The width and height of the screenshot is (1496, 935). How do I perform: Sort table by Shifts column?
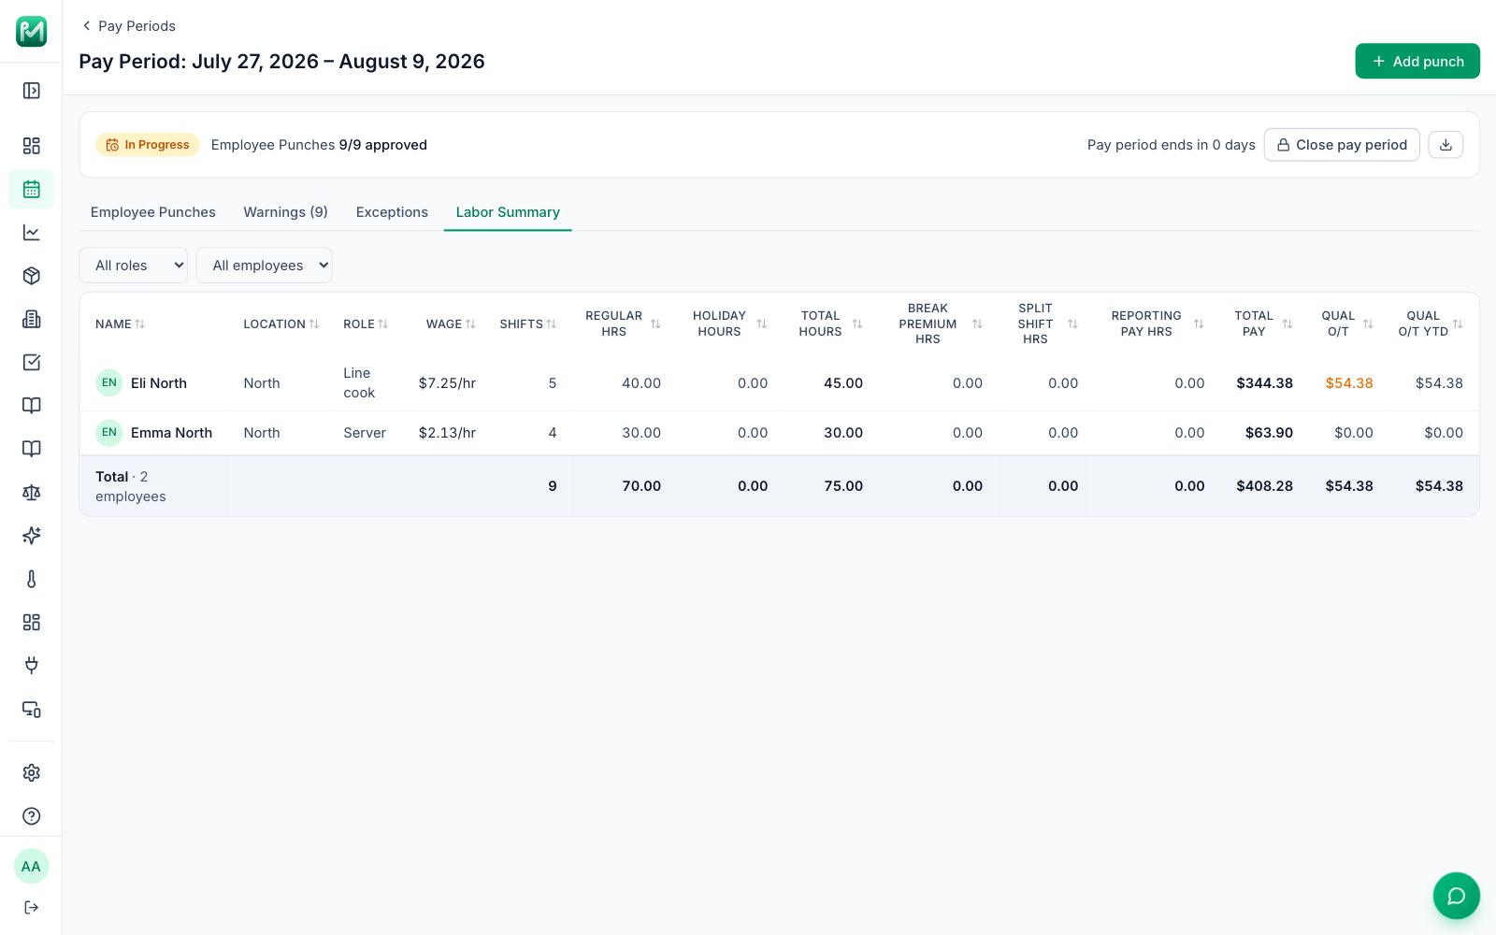528,324
